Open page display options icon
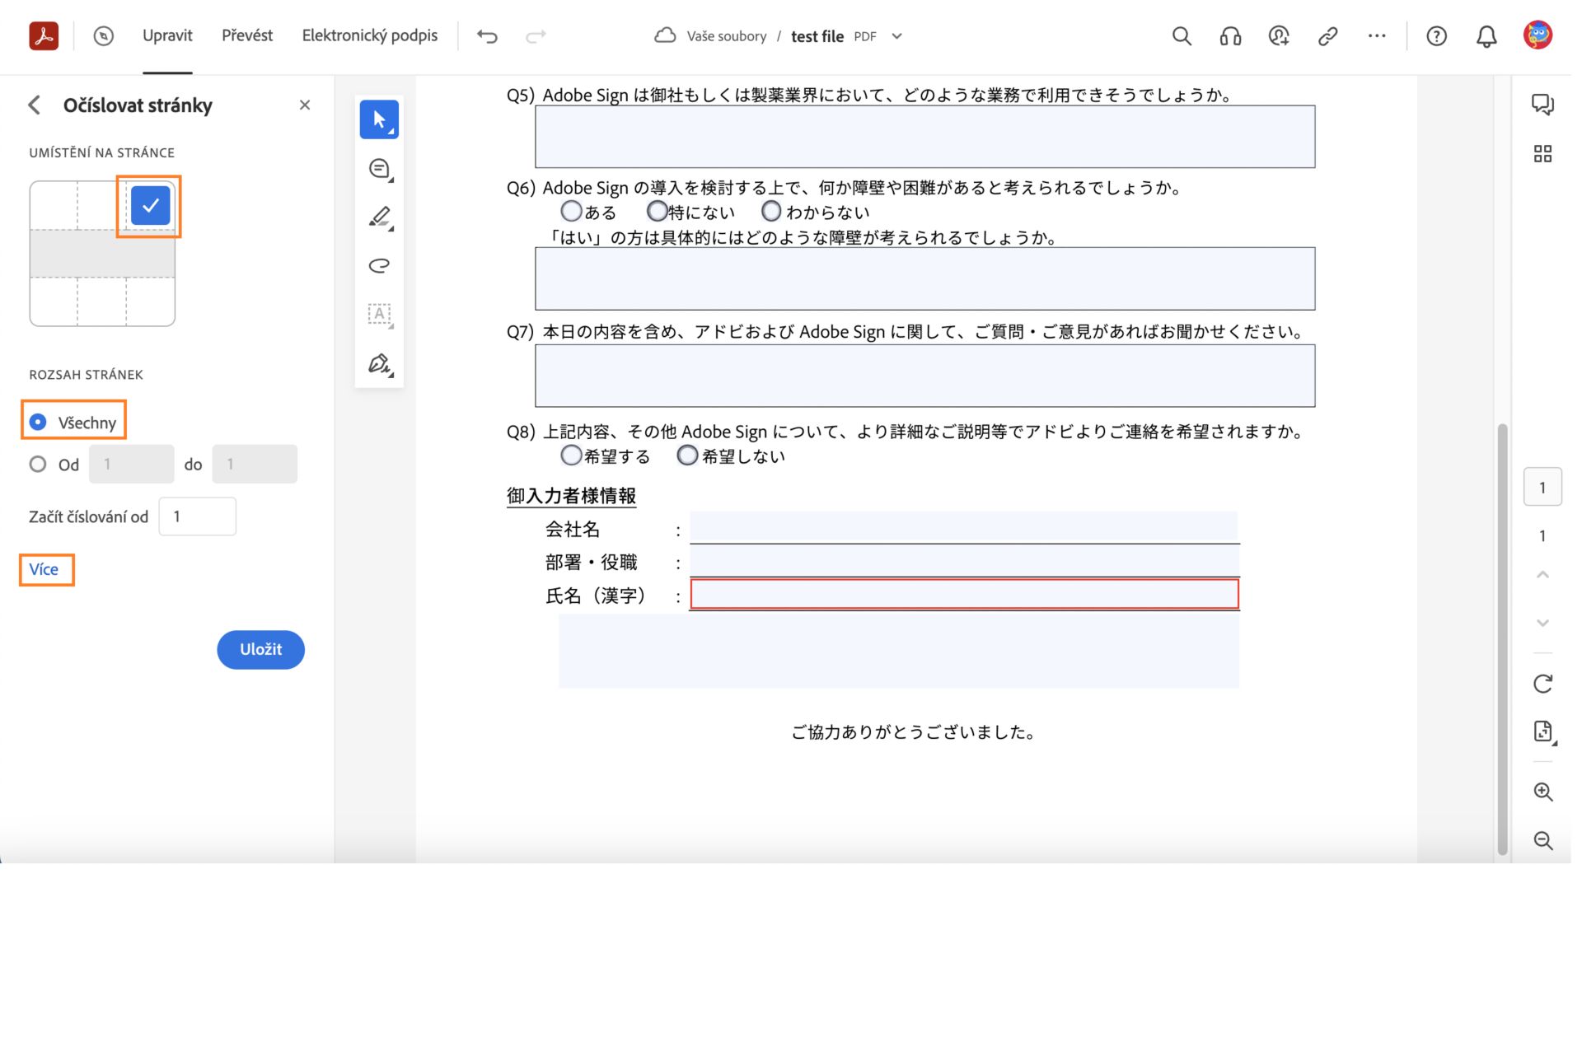Viewport: 1582px width, 1056px height. coord(1543,732)
